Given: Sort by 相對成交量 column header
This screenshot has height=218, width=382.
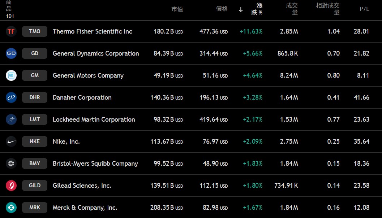Looking at the screenshot, I should click(x=328, y=9).
